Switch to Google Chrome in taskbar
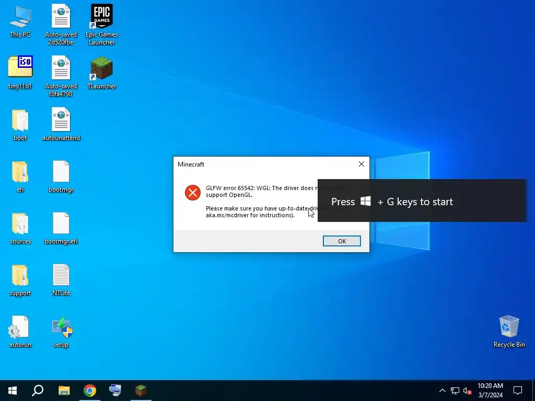 [x=90, y=391]
